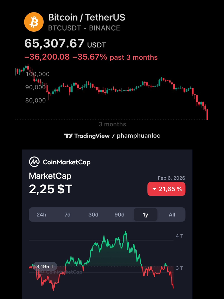Image resolution: width=224 pixels, height=299 pixels.
Task: Click the TradingView text link
Action: point(92,136)
